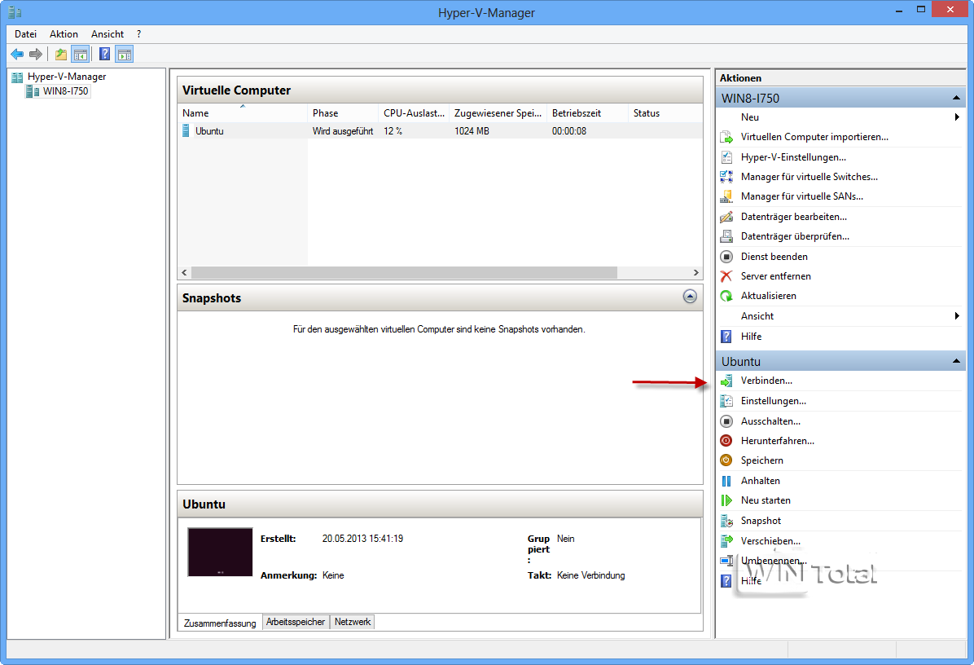Open Hyper-V-Einstellungen link
Screen dimensions: 974x665
pos(793,157)
